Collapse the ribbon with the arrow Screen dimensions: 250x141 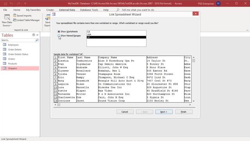[x=247, y=30]
